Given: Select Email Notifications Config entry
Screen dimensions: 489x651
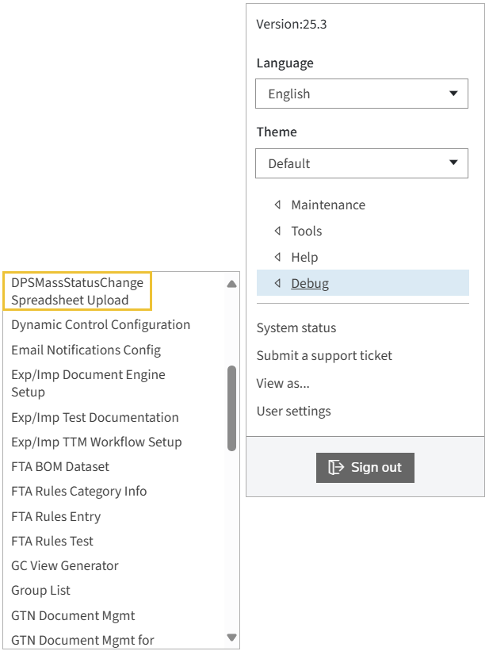Looking at the screenshot, I should pos(86,350).
